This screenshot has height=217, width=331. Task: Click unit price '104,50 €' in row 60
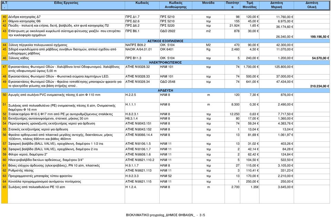[253, 160]
